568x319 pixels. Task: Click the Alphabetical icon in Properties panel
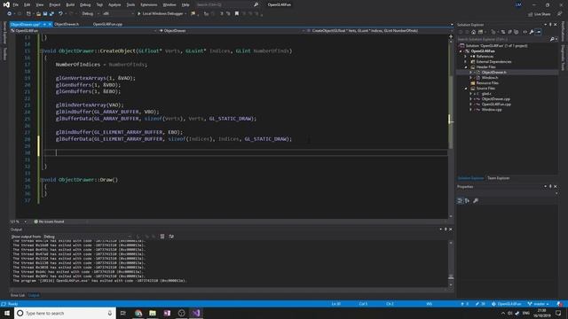(x=468, y=201)
